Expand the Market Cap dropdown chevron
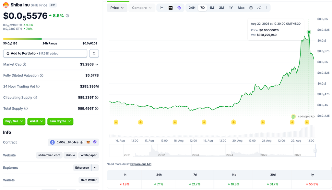Image resolution: width=332 pixels, height=190 pixels. (97, 64)
